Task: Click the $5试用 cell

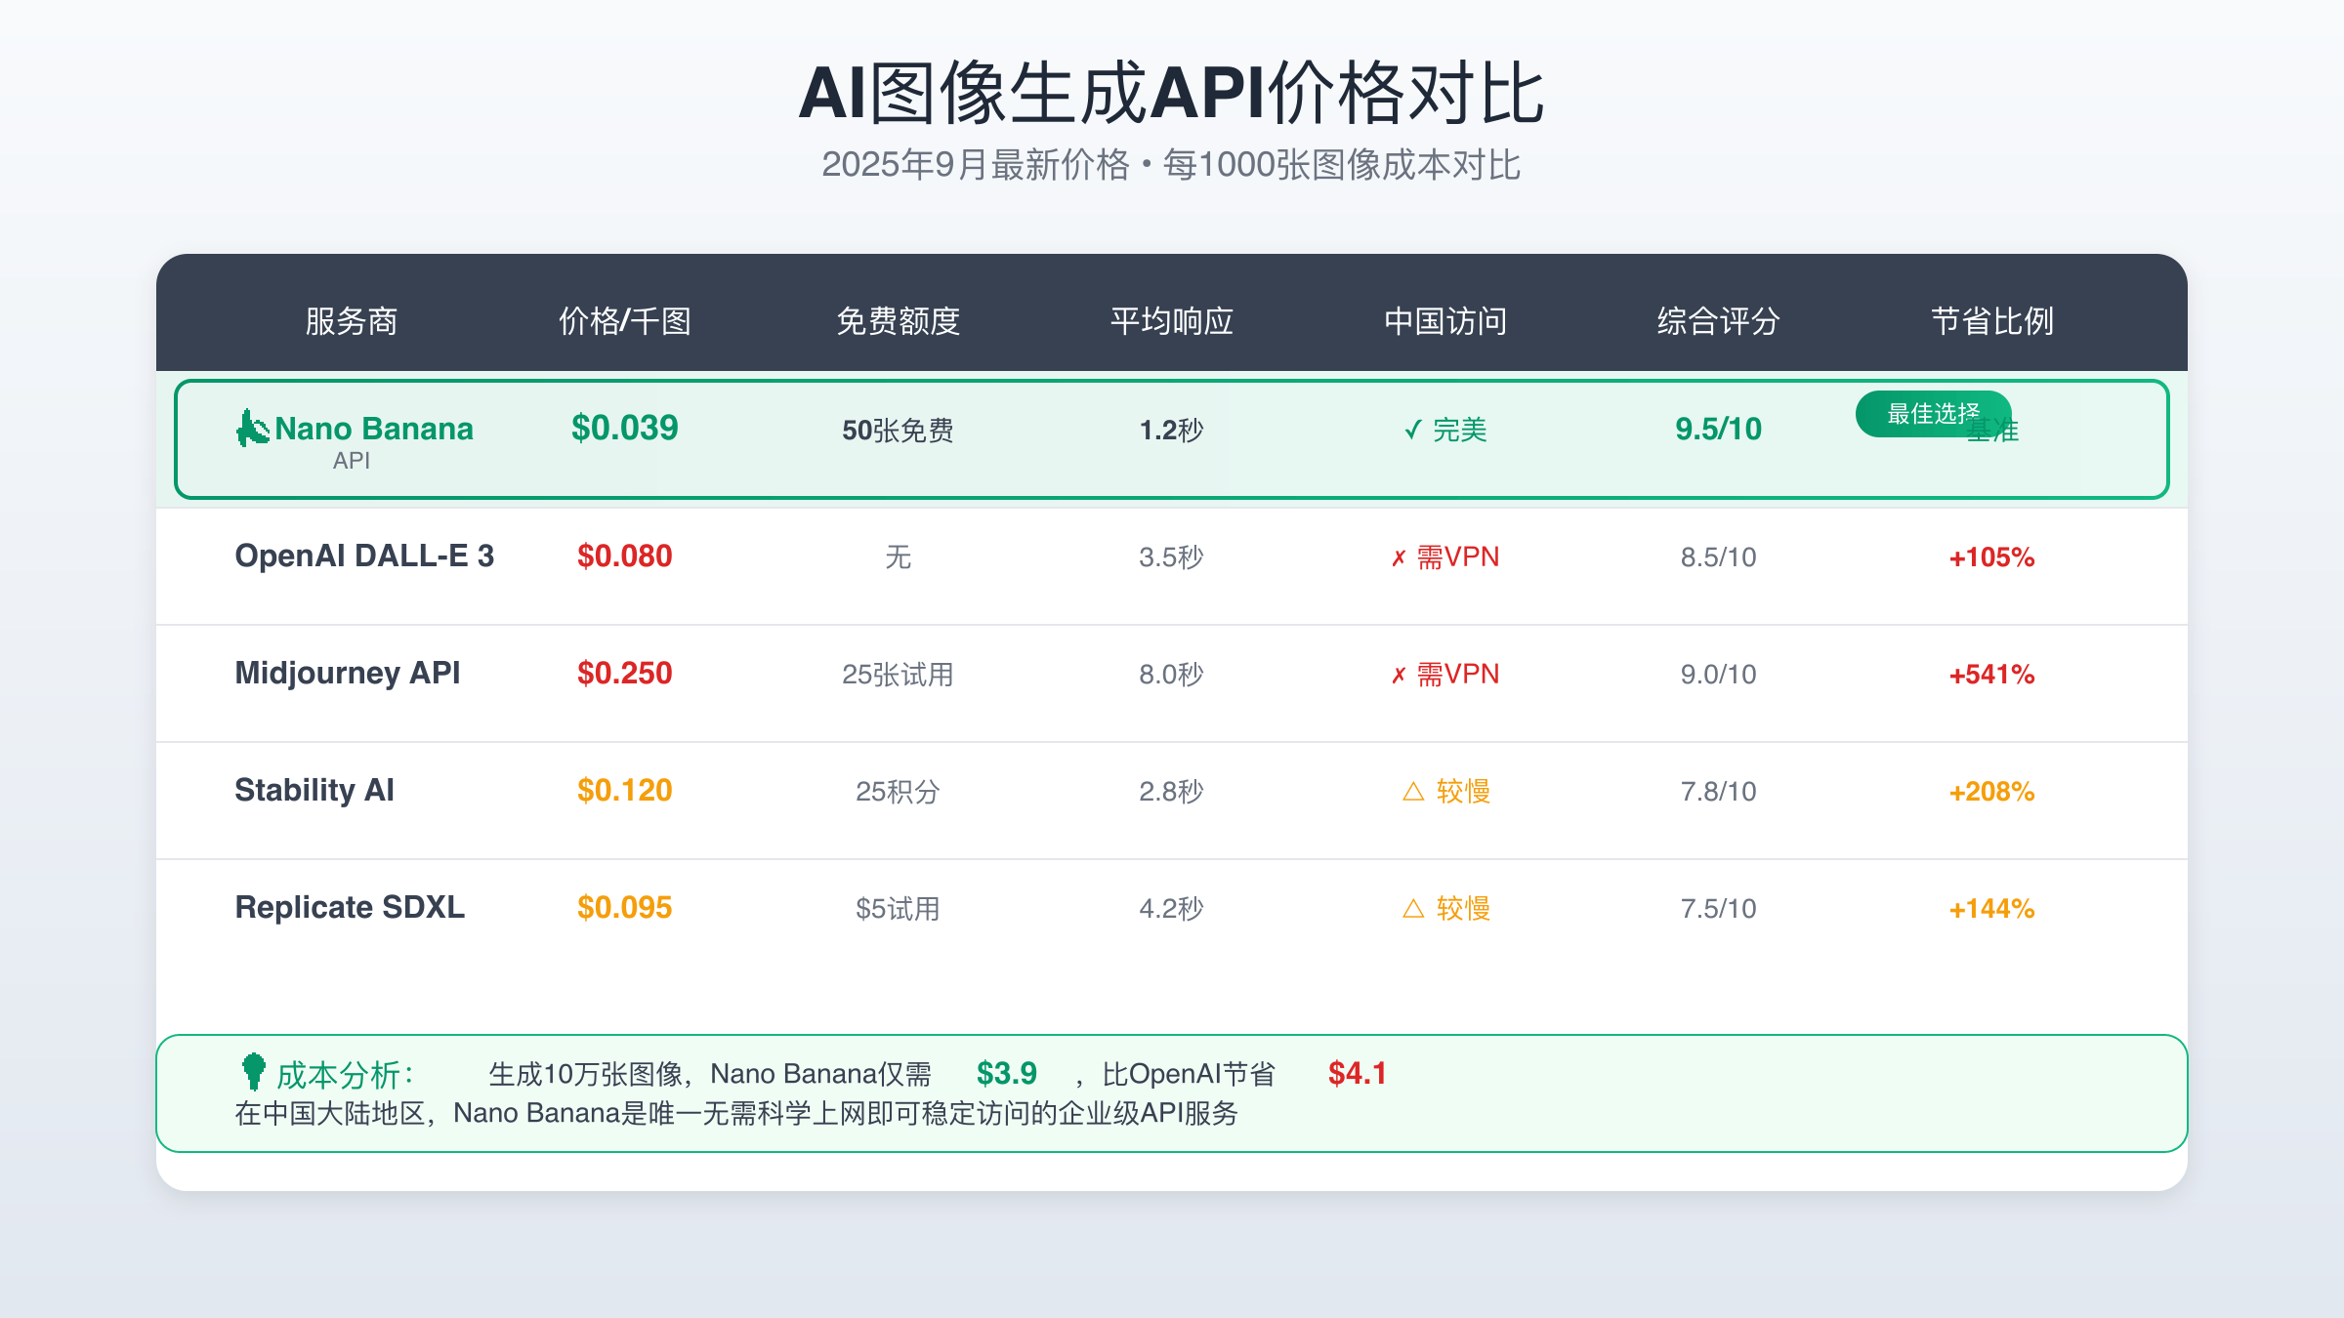Action: pyautogui.click(x=899, y=909)
